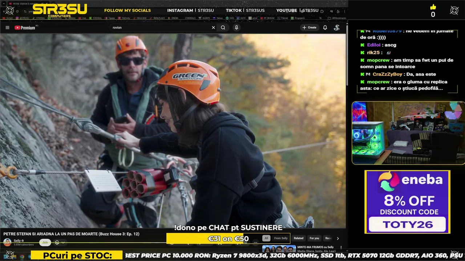Click the Create button
The height and width of the screenshot is (261, 465).
(309, 28)
